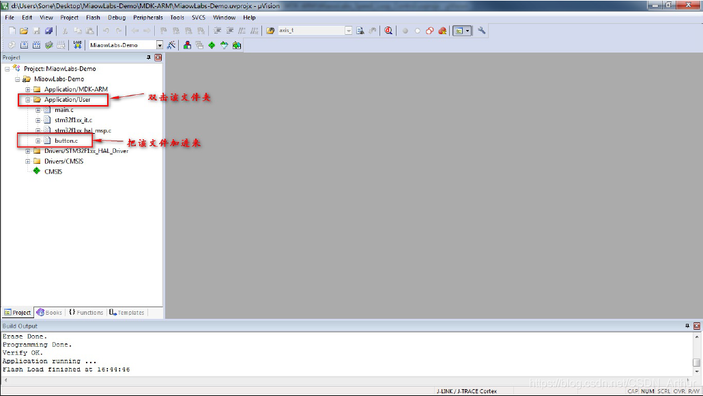Switch to the Functions tab
703x396 pixels.
pyautogui.click(x=86, y=313)
